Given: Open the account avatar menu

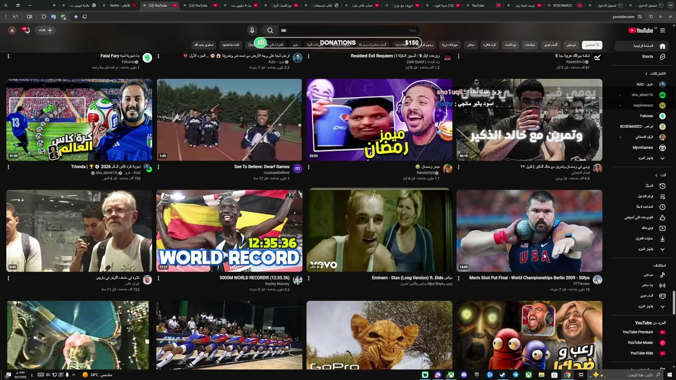Looking at the screenshot, I should (12, 31).
